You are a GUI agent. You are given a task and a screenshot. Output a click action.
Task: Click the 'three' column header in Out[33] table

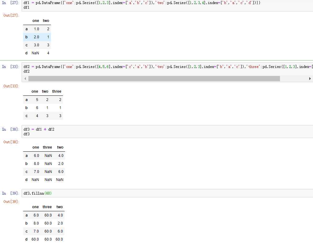(57, 91)
